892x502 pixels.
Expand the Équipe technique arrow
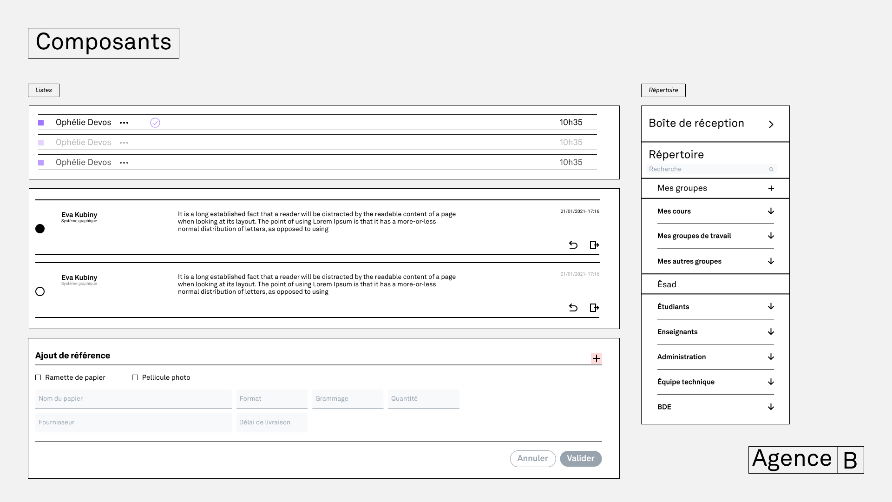tap(771, 382)
